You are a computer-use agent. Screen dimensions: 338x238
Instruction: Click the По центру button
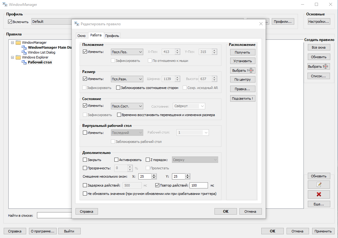[x=242, y=79]
